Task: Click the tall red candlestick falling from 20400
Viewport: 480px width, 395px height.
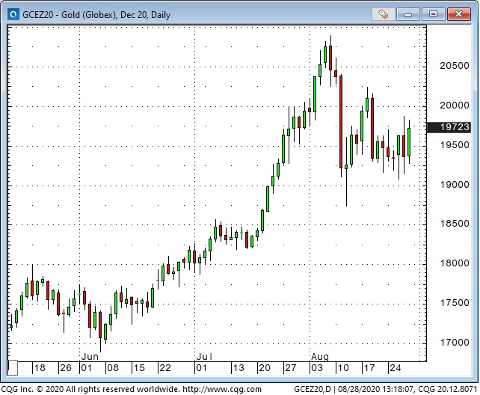Action: tap(341, 121)
